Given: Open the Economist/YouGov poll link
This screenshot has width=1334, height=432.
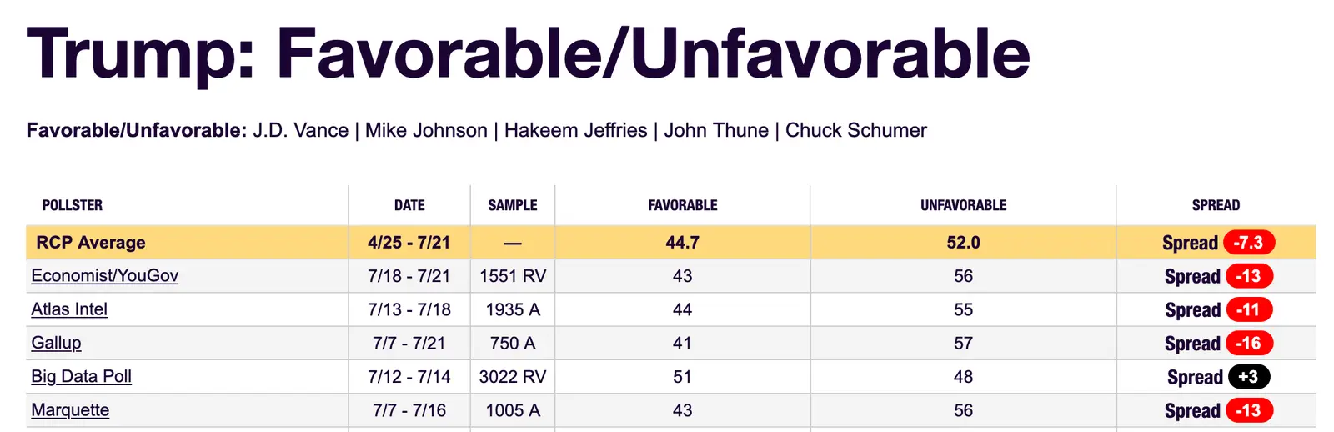Looking at the screenshot, I should [x=104, y=276].
